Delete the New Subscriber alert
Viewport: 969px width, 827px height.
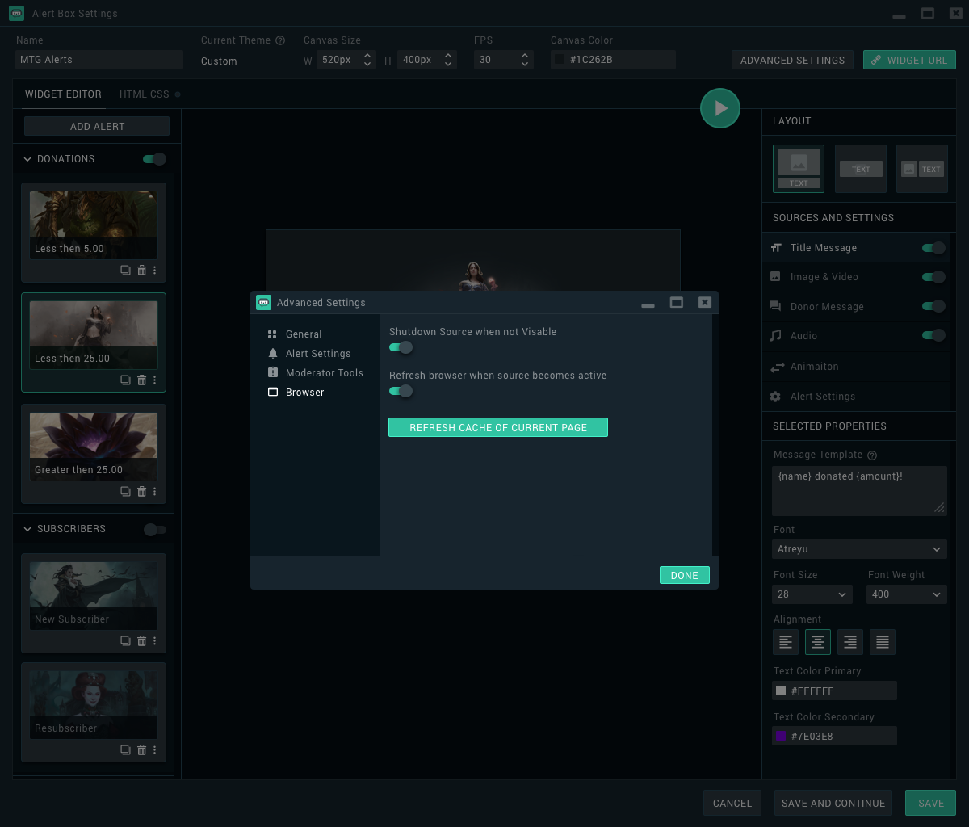click(x=141, y=640)
